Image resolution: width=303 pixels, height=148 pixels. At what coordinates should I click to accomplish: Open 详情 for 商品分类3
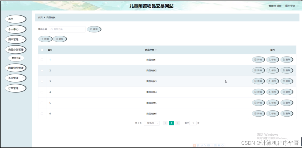pos(258,81)
